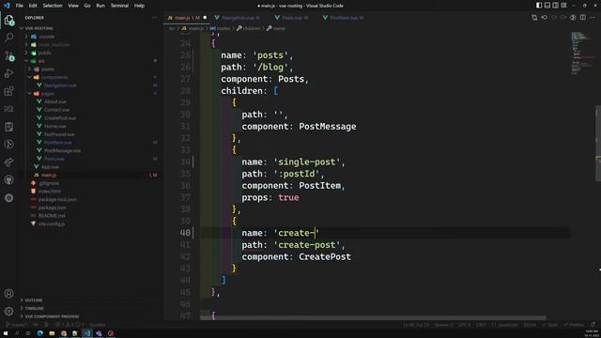
Task: Click the VS Code logo icon in the title bar
Action: click(x=7, y=6)
